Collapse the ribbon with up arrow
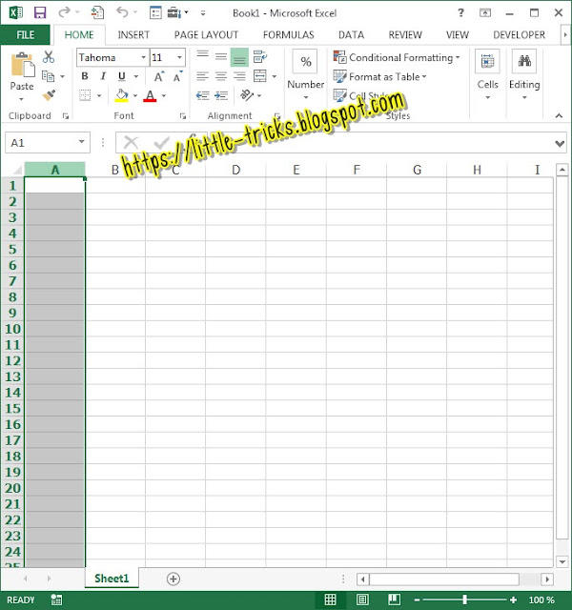 click(x=559, y=115)
